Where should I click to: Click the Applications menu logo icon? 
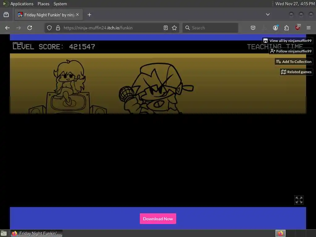click(6, 4)
